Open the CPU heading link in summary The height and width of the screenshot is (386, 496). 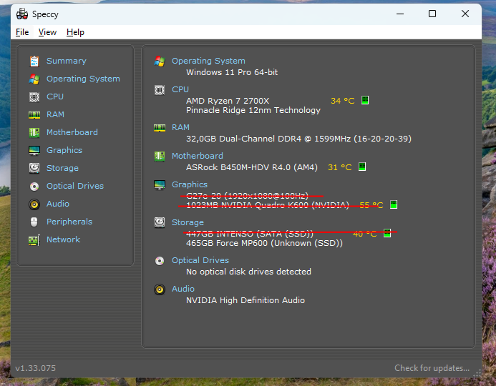(x=180, y=89)
